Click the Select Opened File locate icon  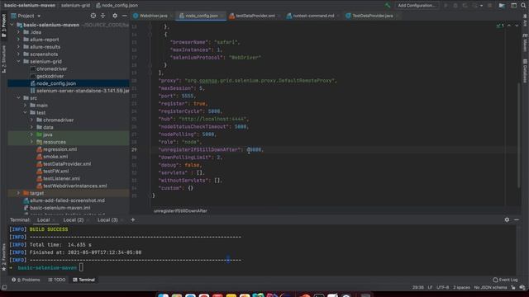click(93, 16)
